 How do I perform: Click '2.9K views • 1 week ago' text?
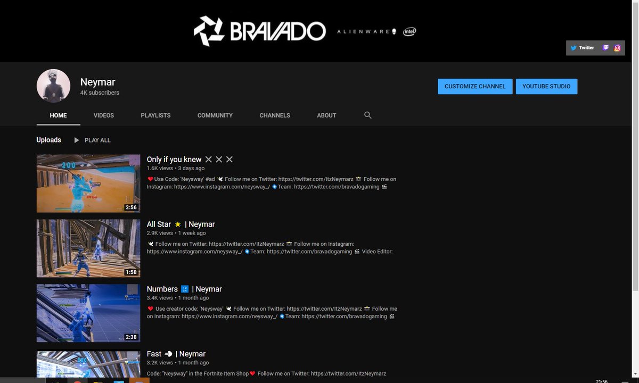click(x=176, y=234)
